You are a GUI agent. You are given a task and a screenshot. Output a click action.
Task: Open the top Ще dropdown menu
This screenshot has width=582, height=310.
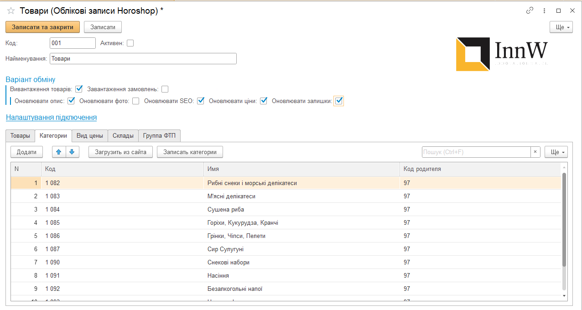pyautogui.click(x=561, y=27)
